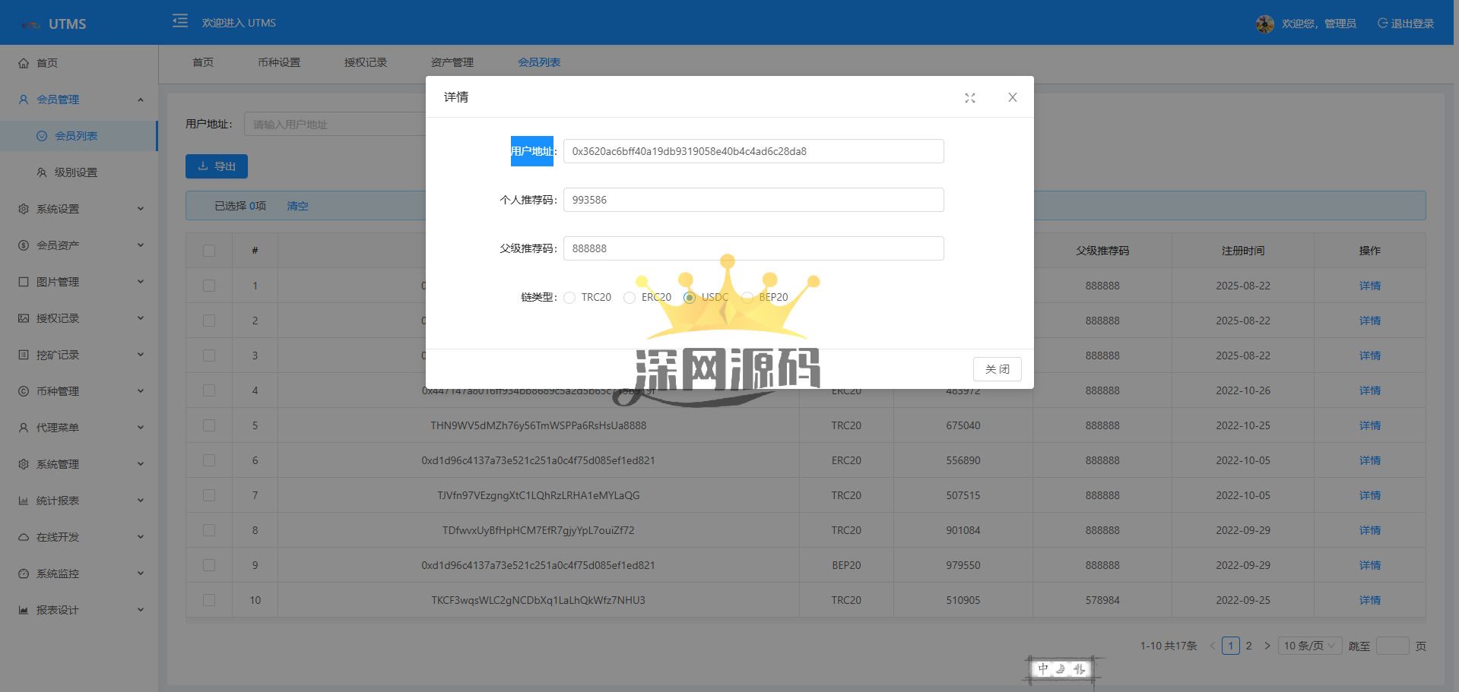Click the 个人推荐码 input field
The height and width of the screenshot is (692, 1459).
(753, 200)
